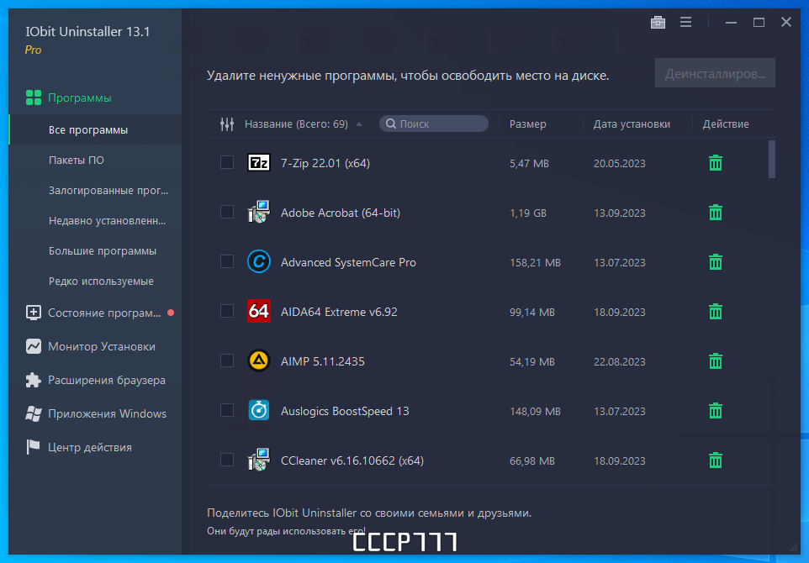Image resolution: width=809 pixels, height=563 pixels.
Task: Select CCleaner v6.16.10662 (x64) name text
Action: click(x=352, y=460)
